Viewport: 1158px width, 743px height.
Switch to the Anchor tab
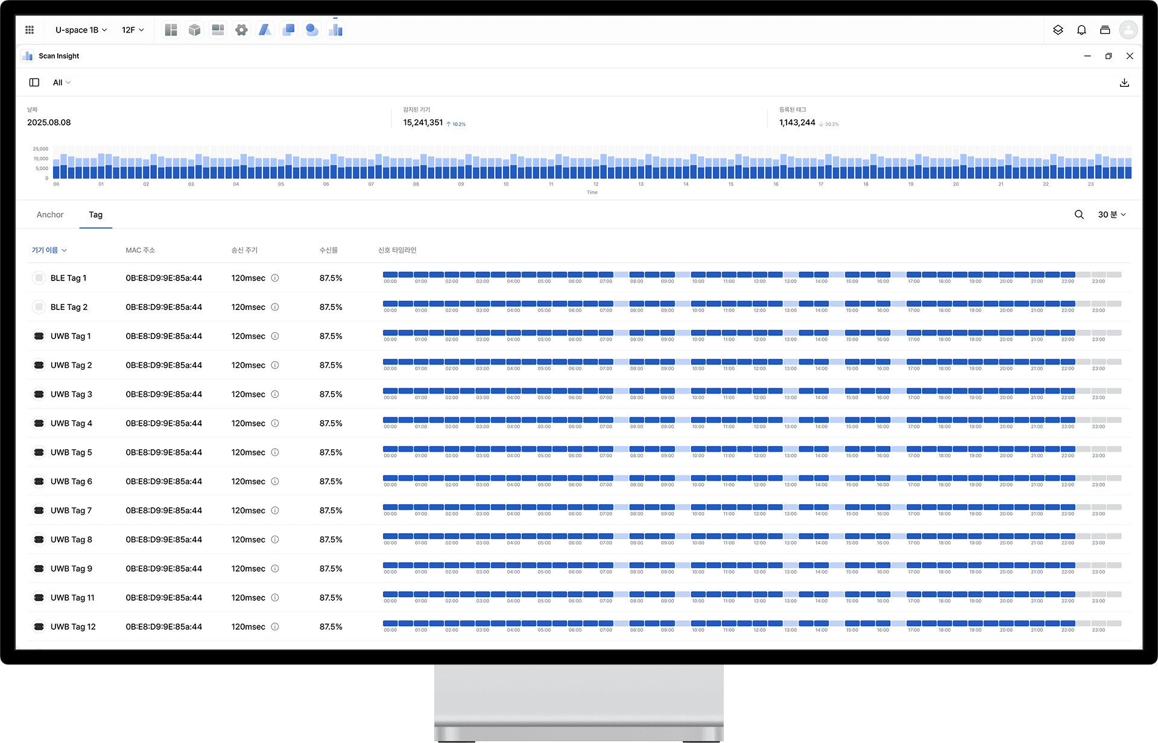pyautogui.click(x=50, y=215)
